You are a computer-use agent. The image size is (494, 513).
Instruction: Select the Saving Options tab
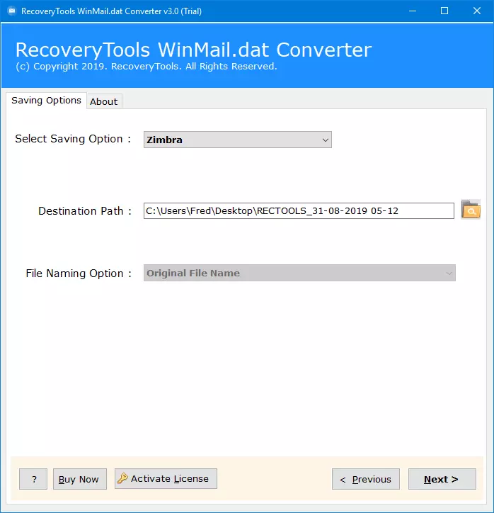(x=46, y=100)
